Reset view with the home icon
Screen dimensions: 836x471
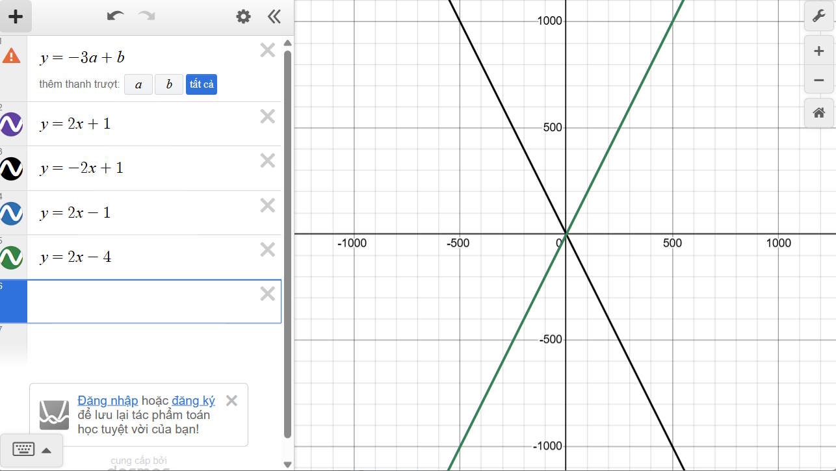818,112
